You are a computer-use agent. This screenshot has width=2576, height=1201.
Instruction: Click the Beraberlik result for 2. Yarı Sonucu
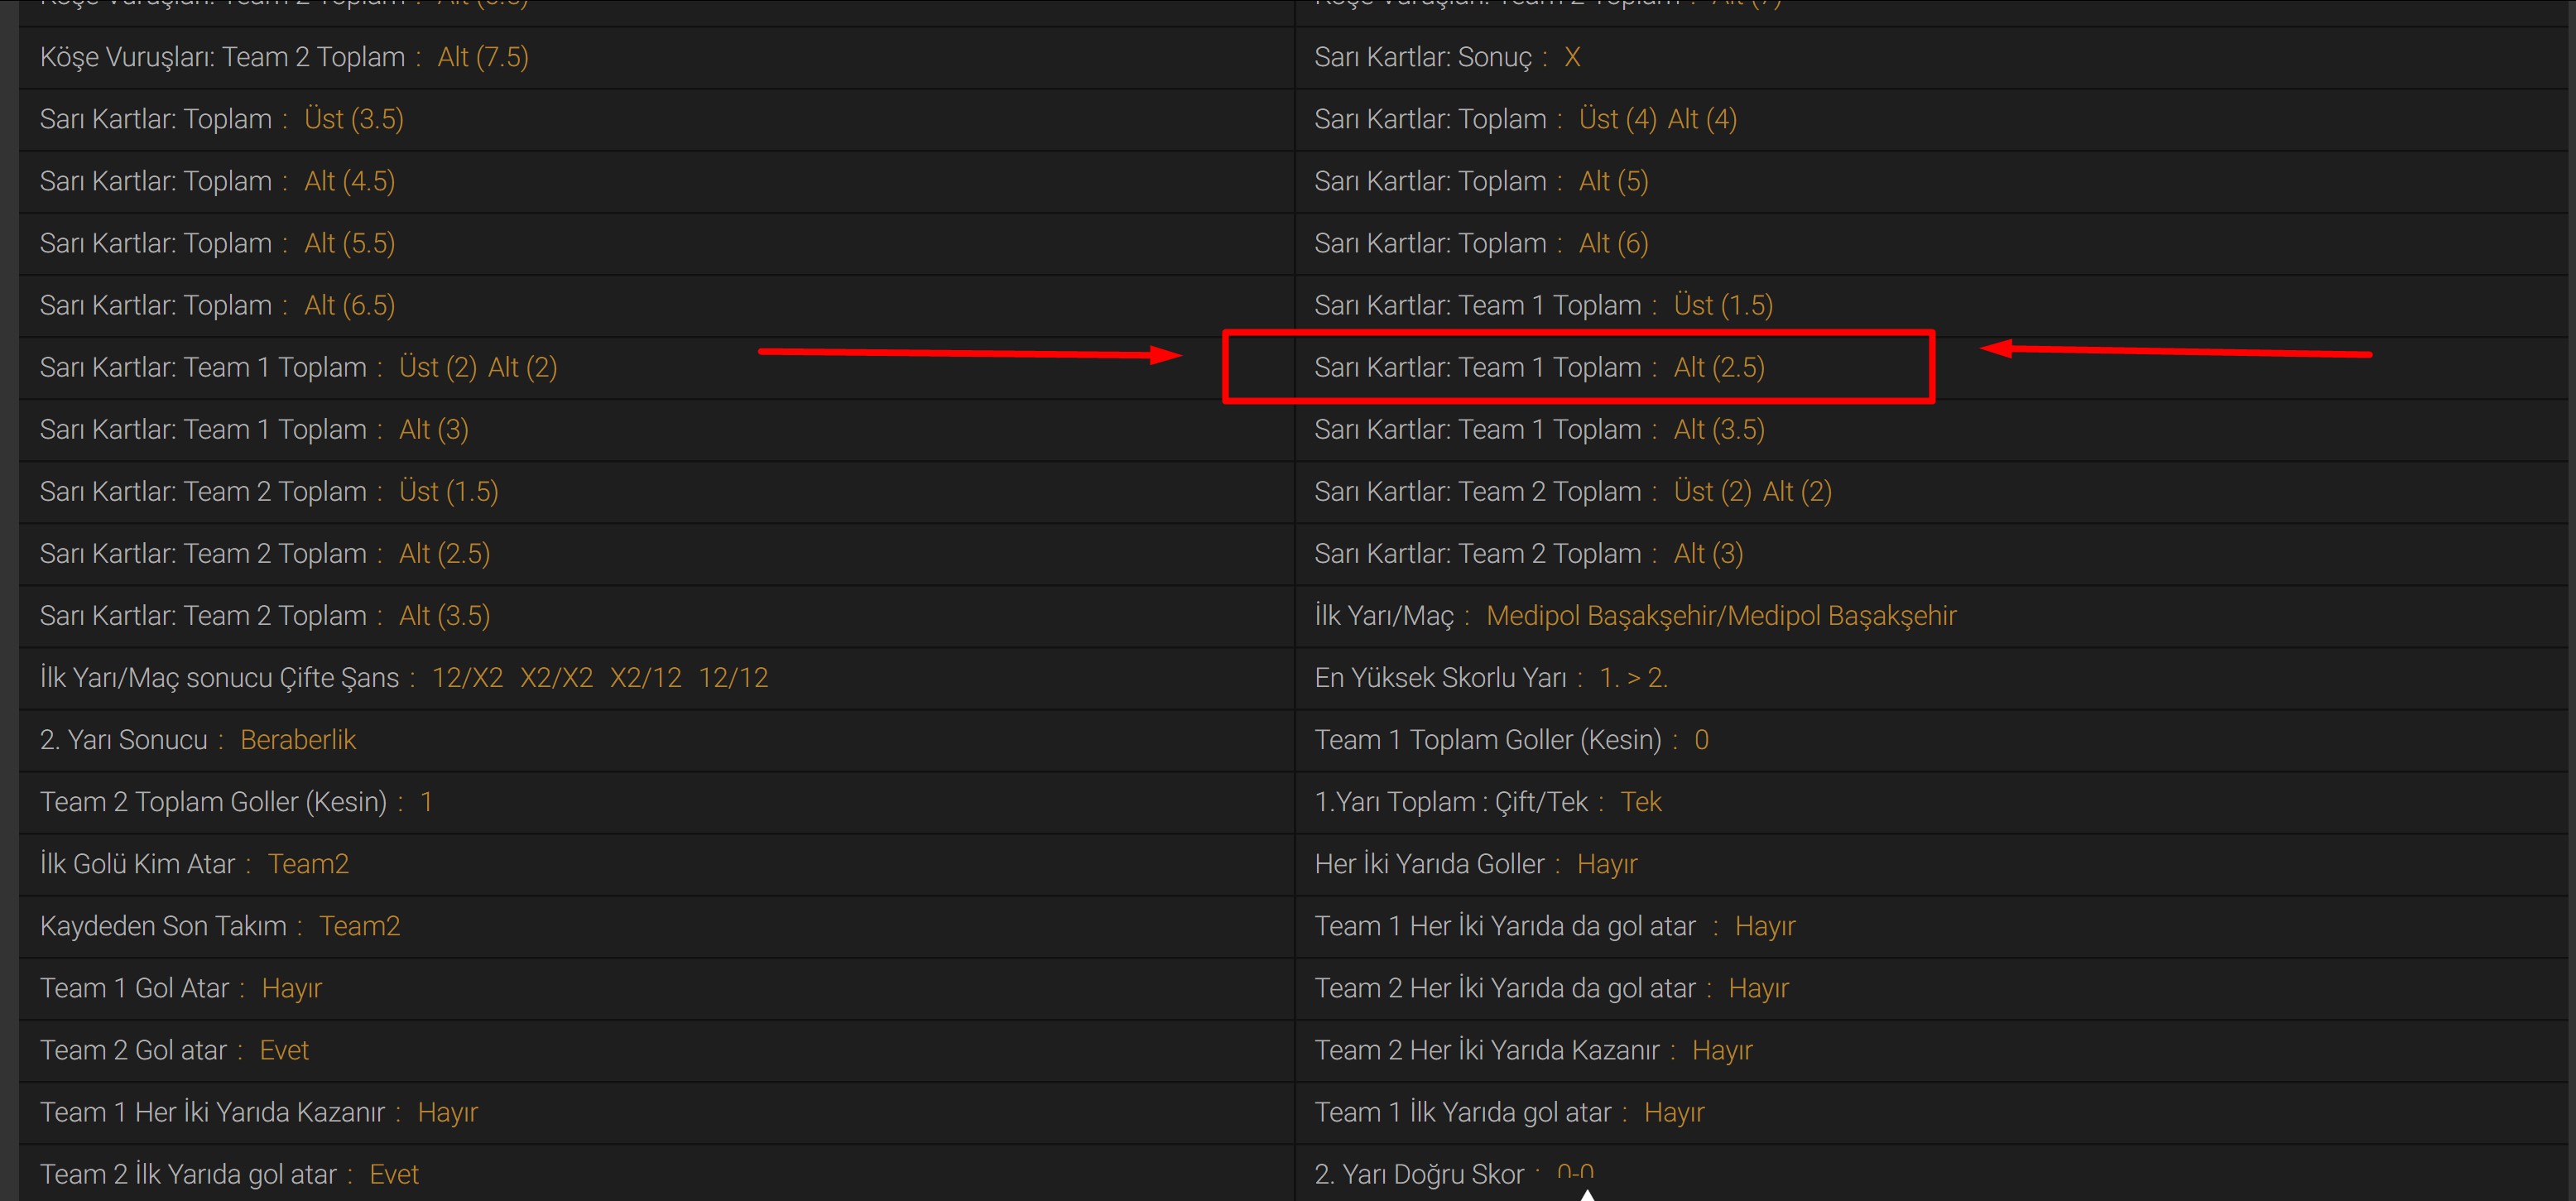point(298,740)
